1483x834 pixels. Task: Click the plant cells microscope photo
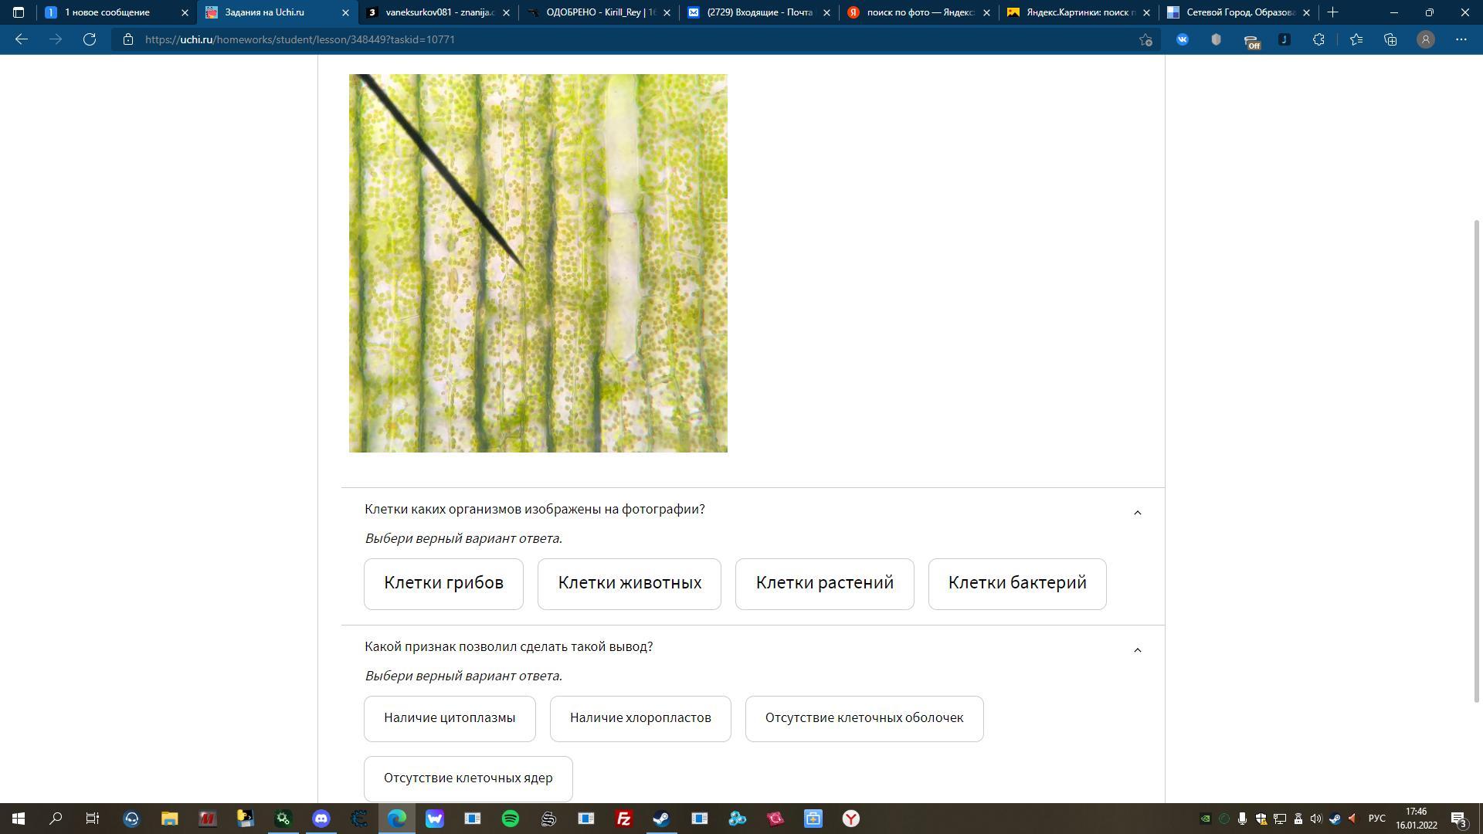click(538, 263)
